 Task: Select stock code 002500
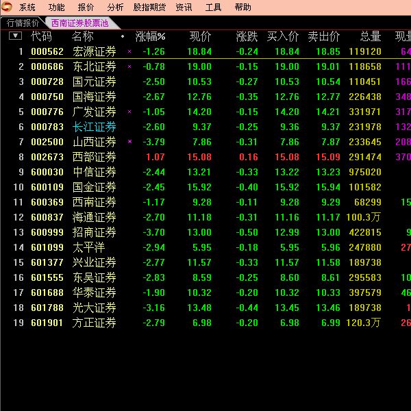tap(47, 142)
